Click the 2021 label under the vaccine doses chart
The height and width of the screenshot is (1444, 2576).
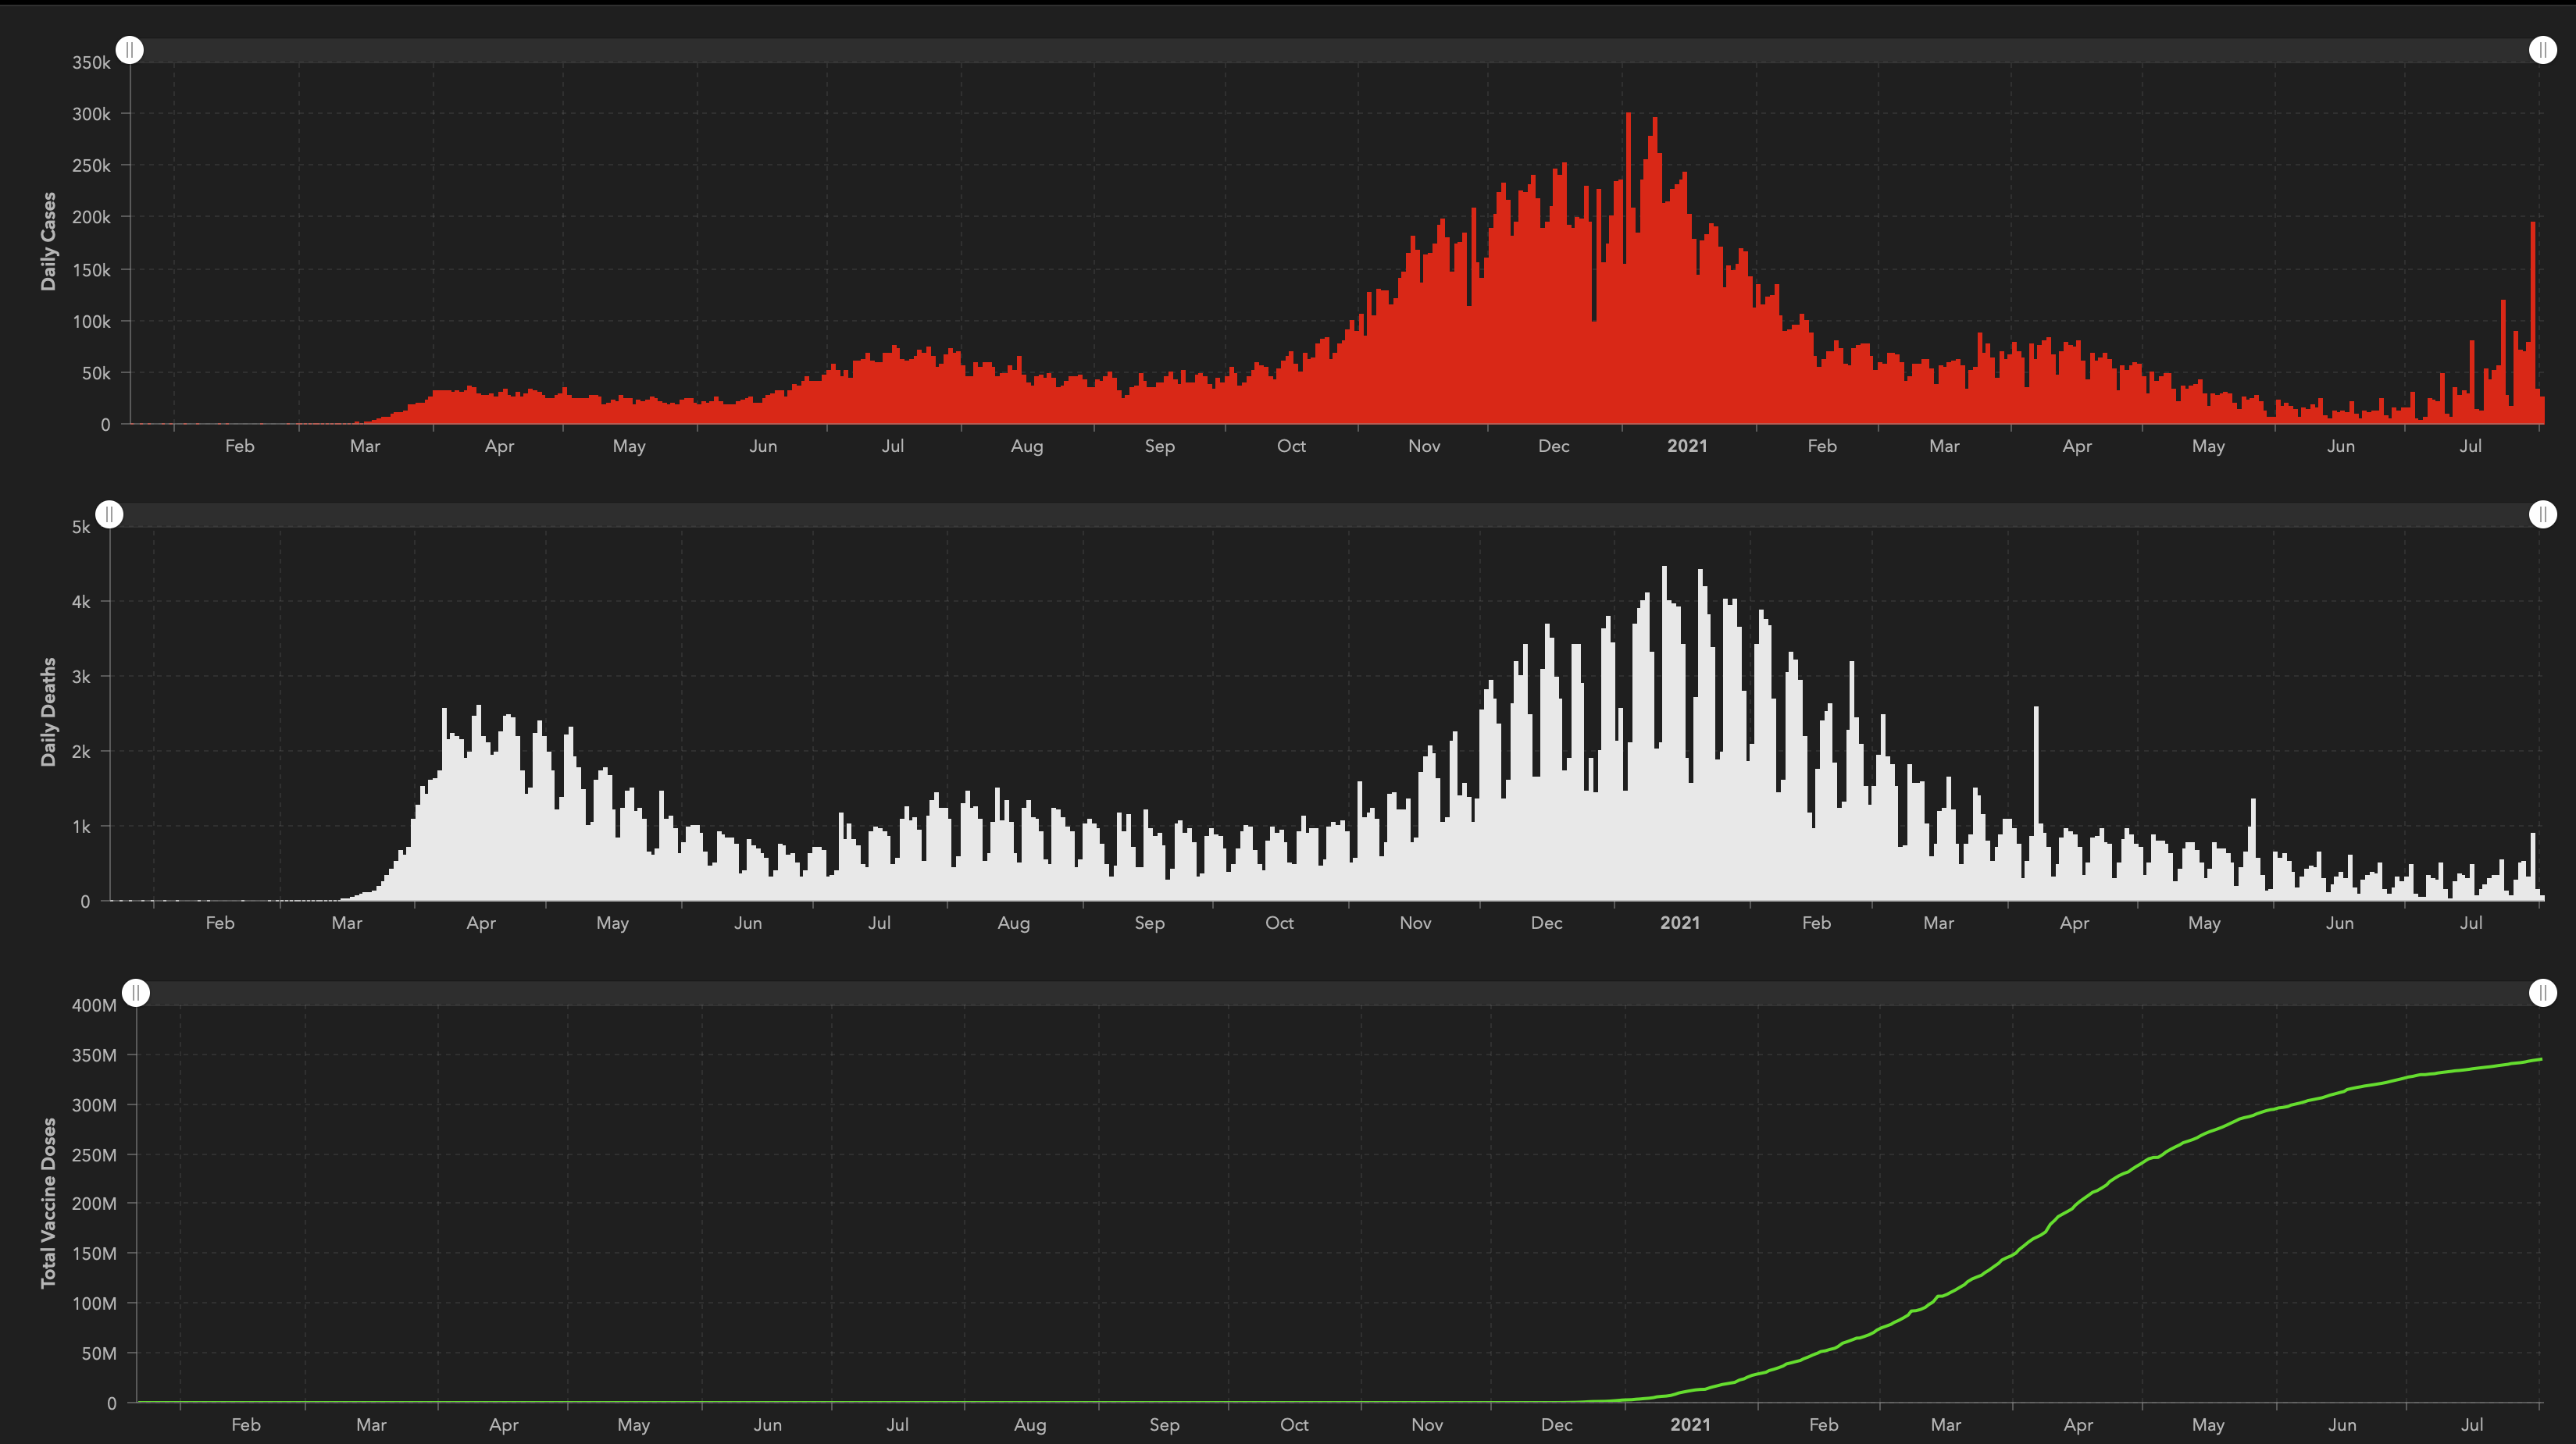[1690, 1424]
